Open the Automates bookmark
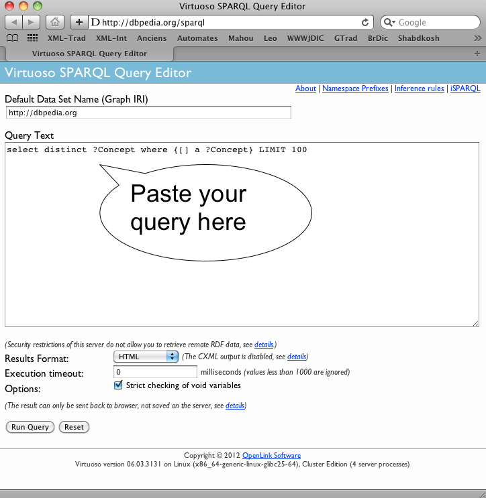The image size is (486, 498). (197, 38)
